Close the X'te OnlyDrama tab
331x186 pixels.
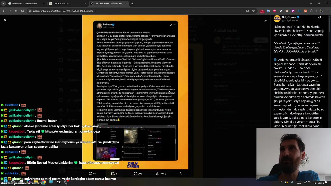coord(126,4)
